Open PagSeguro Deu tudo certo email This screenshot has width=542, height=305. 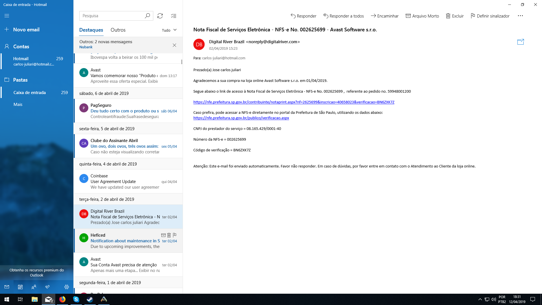click(x=128, y=111)
